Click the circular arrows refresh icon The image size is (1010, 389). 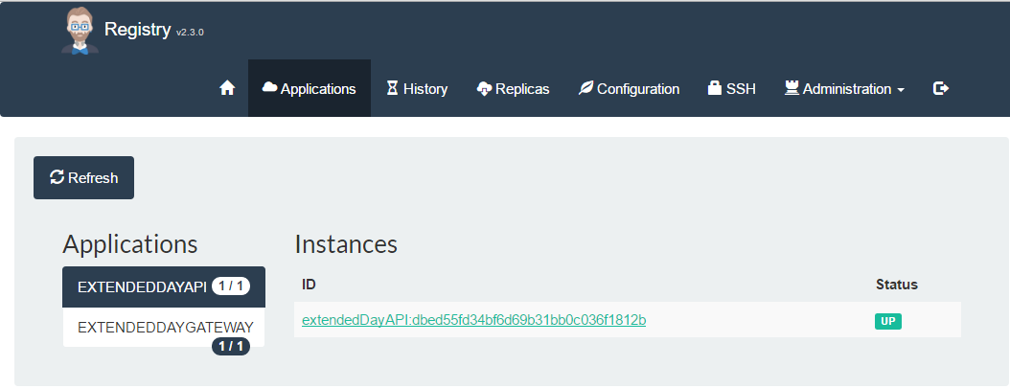point(57,177)
